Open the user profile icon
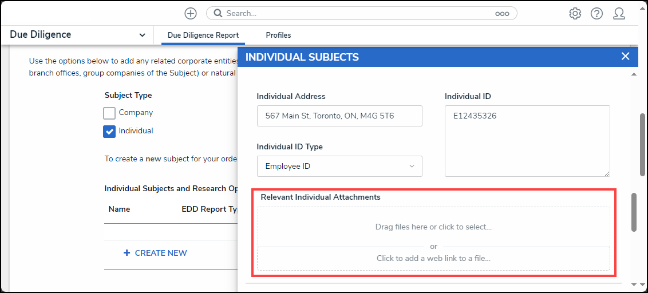This screenshot has width=648, height=293. pyautogui.click(x=619, y=14)
